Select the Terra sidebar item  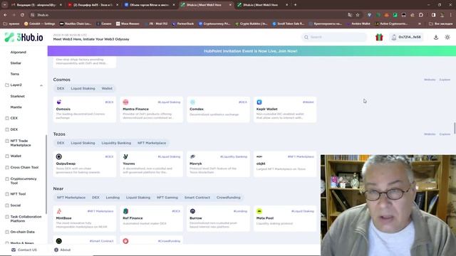click(15, 74)
